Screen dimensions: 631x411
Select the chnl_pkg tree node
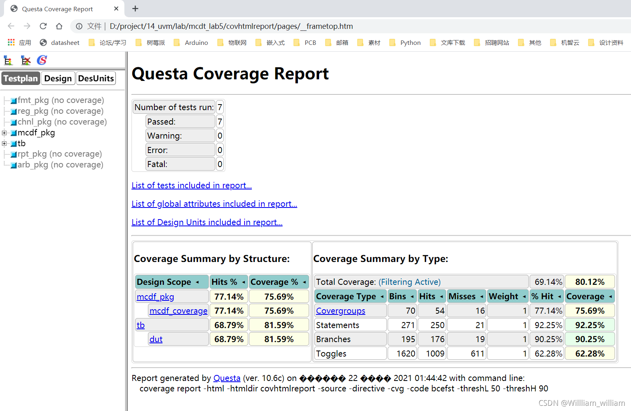pos(59,122)
